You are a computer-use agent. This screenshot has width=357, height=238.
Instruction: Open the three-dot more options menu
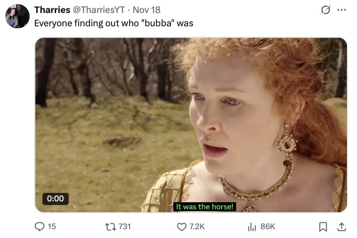(342, 10)
